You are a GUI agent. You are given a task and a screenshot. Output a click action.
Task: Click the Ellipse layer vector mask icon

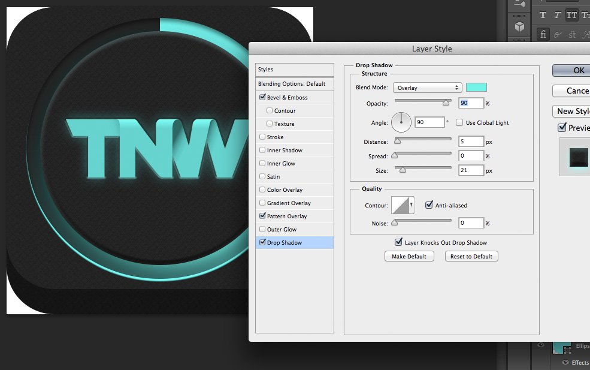(568, 351)
